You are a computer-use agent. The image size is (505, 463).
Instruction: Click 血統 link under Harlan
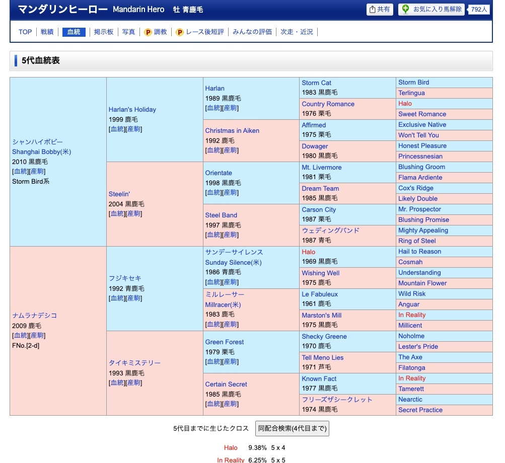click(214, 108)
